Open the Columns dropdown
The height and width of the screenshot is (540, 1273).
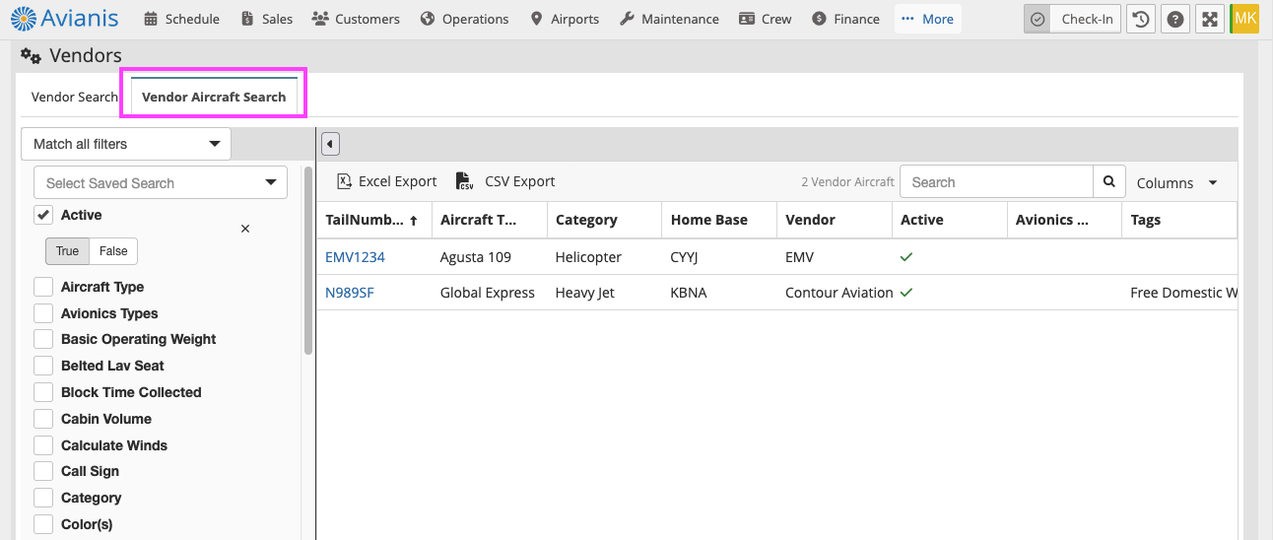coord(1177,182)
